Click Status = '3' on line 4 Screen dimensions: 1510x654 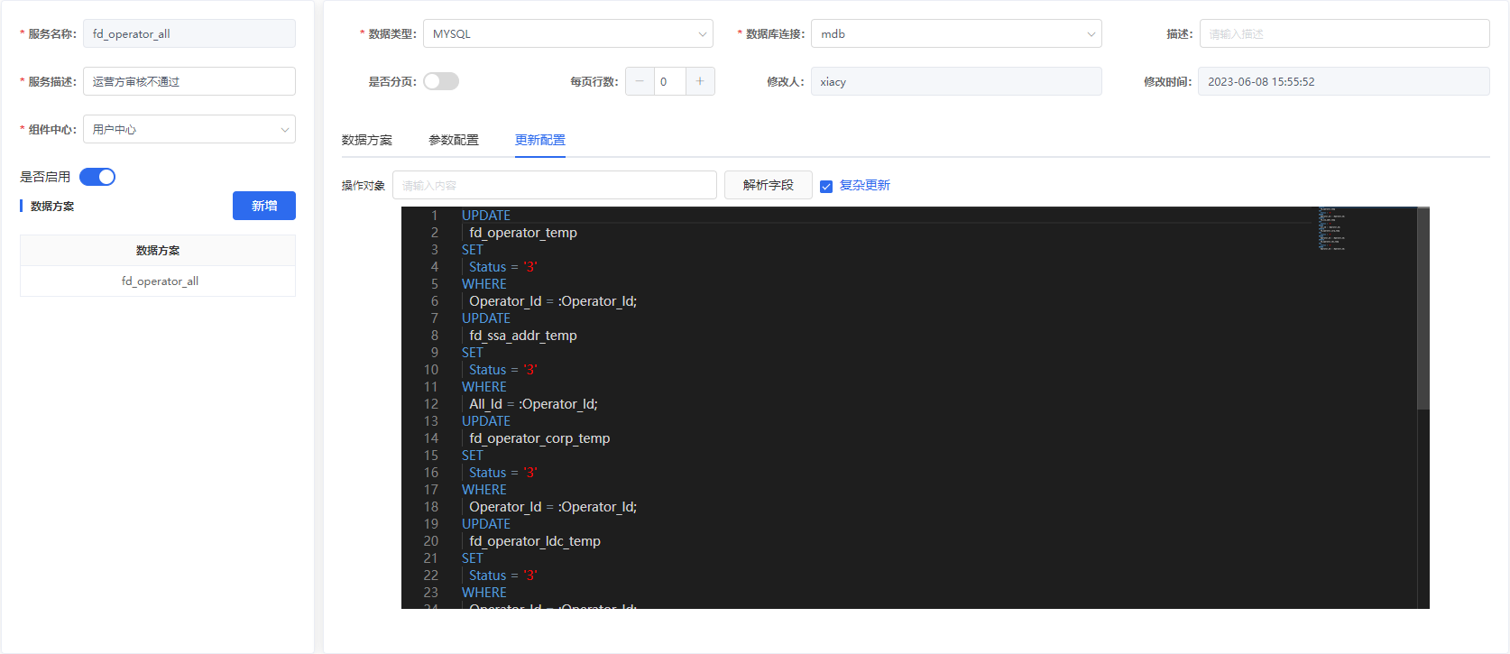coord(503,267)
